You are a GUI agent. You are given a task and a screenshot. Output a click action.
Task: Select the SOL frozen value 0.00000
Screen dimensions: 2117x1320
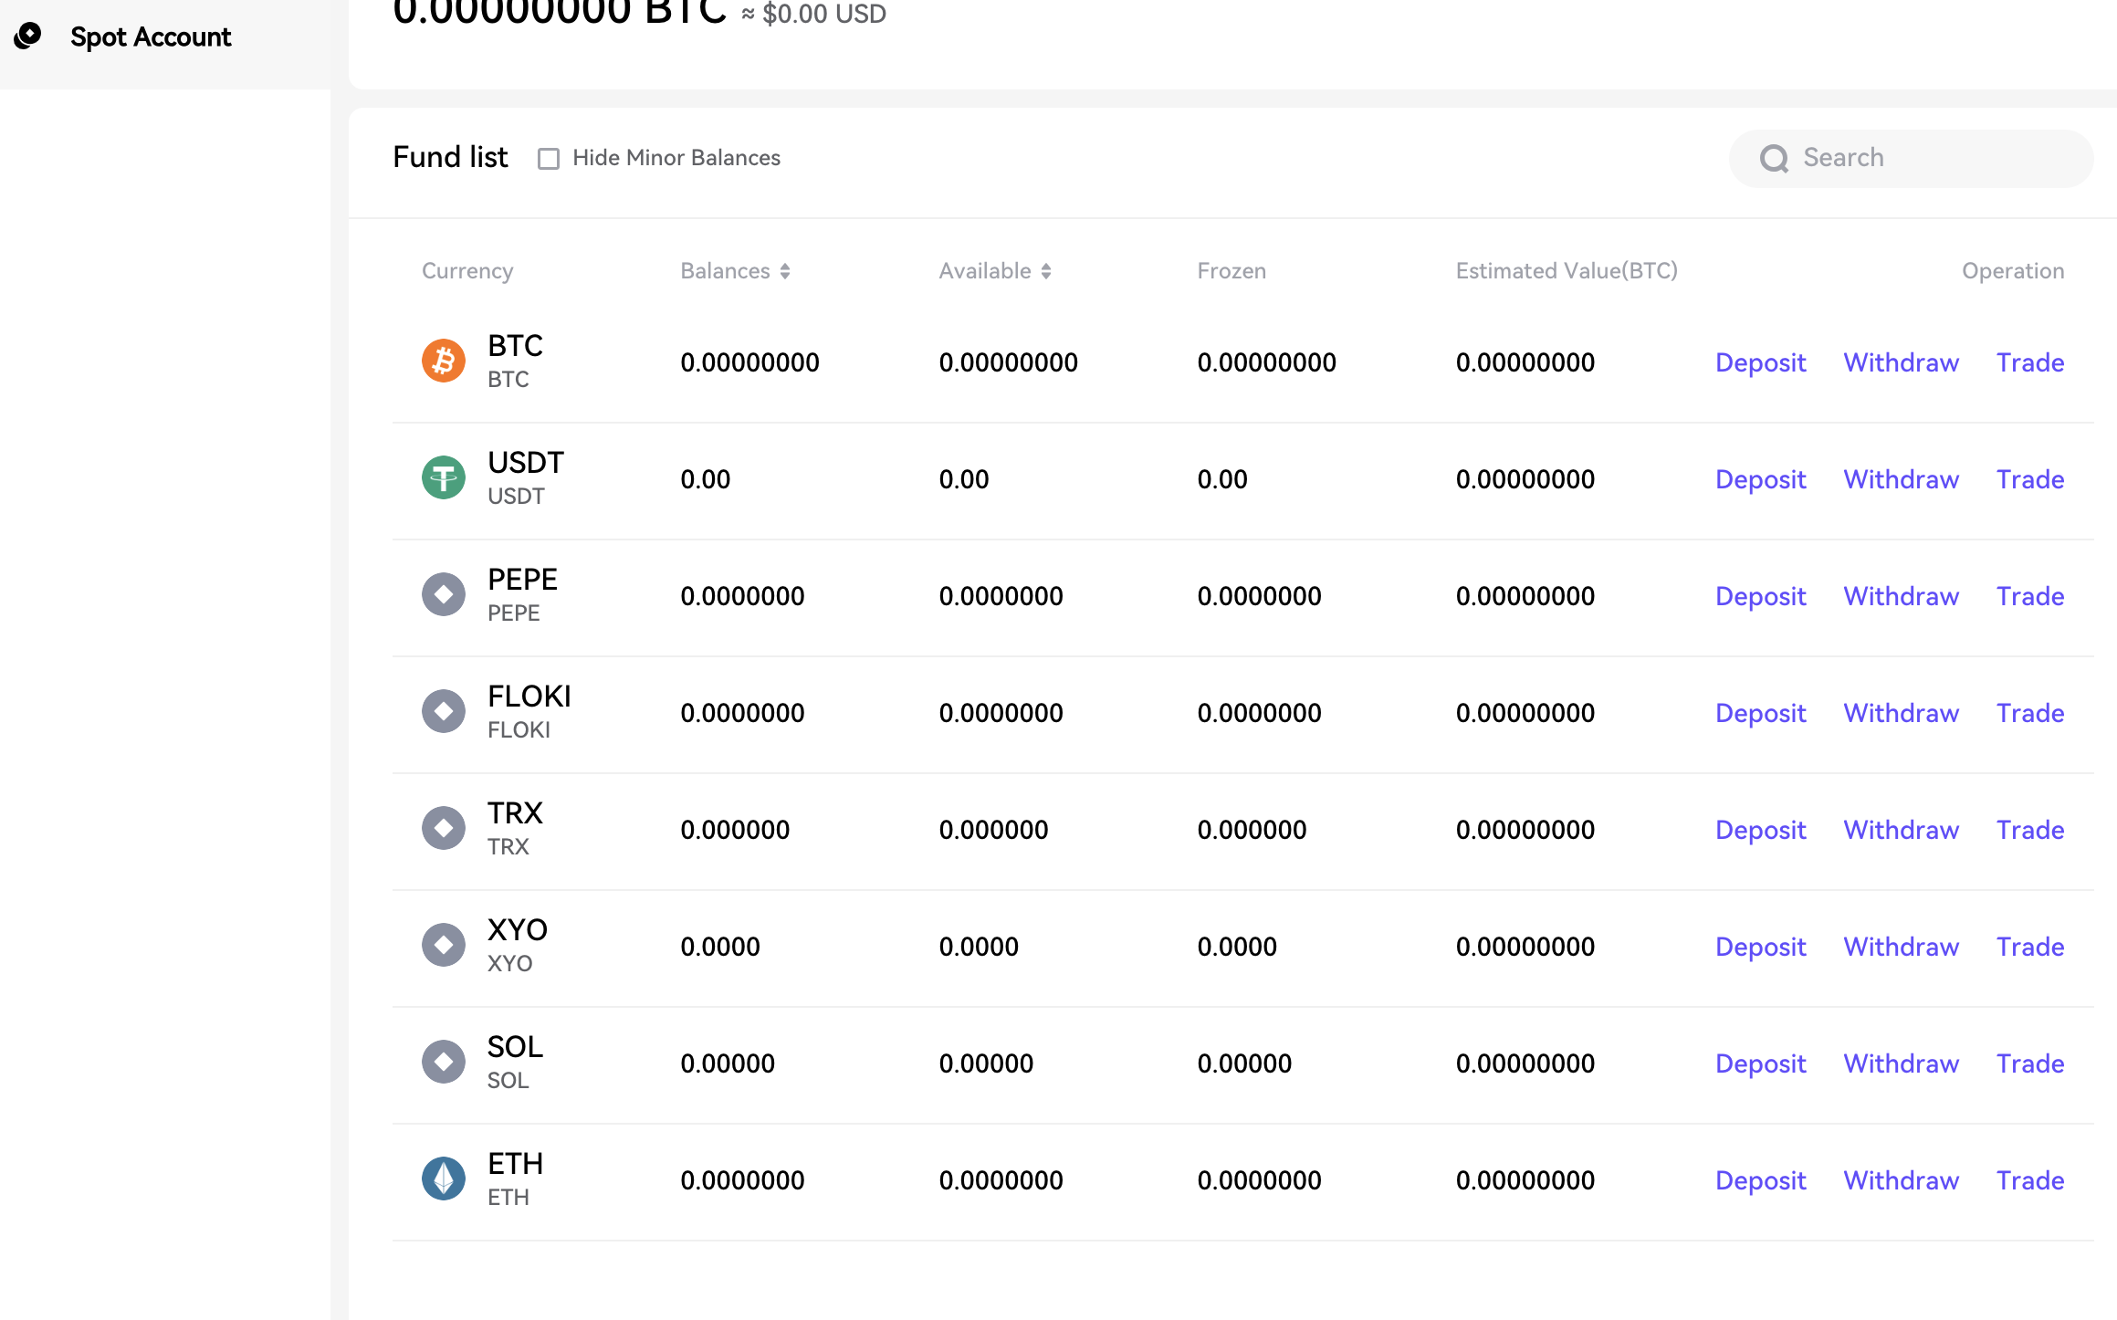(x=1243, y=1063)
